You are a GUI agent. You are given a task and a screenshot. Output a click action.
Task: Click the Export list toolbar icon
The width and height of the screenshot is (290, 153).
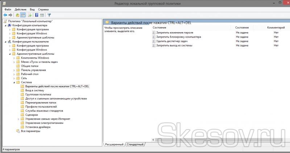tap(30, 15)
